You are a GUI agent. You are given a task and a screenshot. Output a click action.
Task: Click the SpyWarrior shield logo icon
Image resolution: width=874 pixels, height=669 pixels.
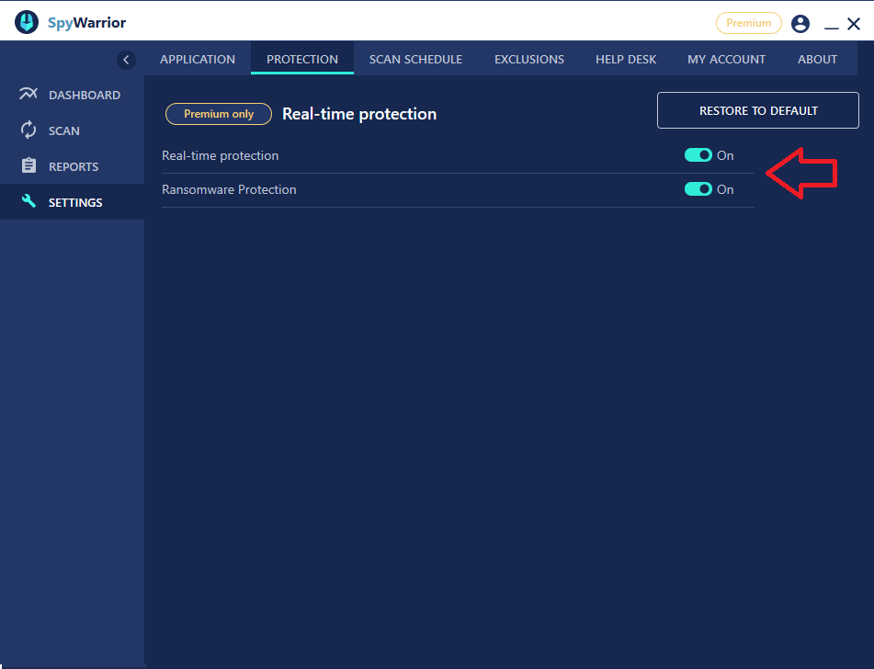(27, 22)
